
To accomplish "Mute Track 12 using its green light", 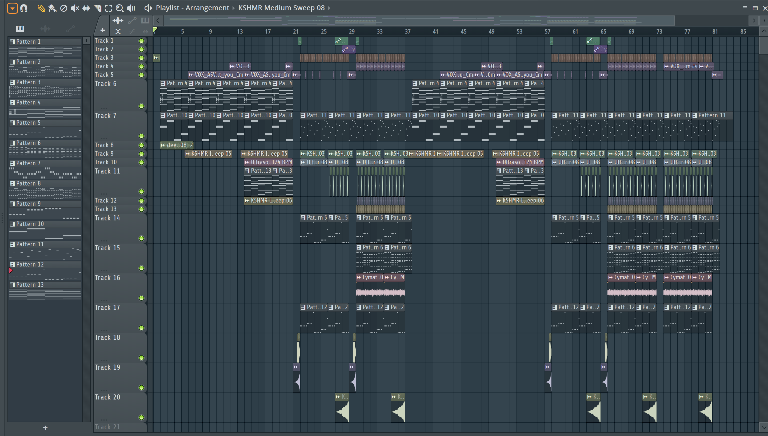I will pyautogui.click(x=141, y=201).
